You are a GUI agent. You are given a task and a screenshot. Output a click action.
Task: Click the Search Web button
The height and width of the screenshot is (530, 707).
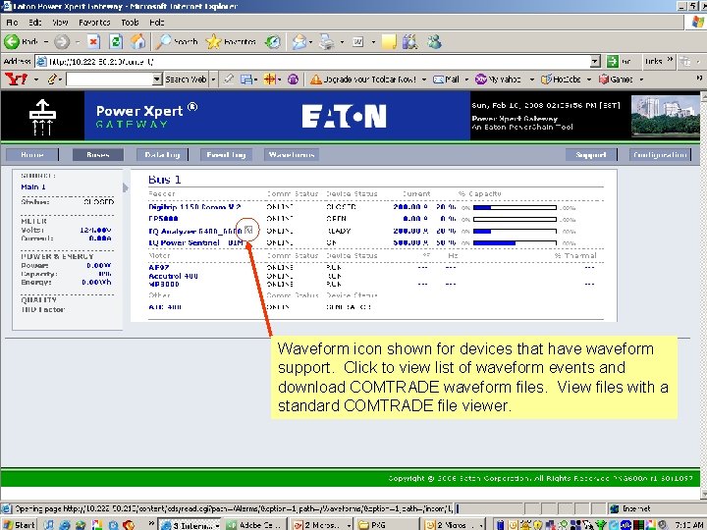pos(186,79)
